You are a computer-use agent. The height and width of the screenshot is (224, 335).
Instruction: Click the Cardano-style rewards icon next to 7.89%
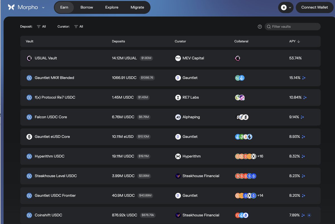(309, 215)
